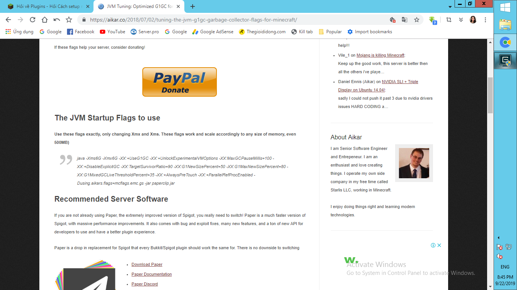Click the JVM Startup Flags to use heading
Image resolution: width=517 pixels, height=290 pixels.
[x=107, y=118]
